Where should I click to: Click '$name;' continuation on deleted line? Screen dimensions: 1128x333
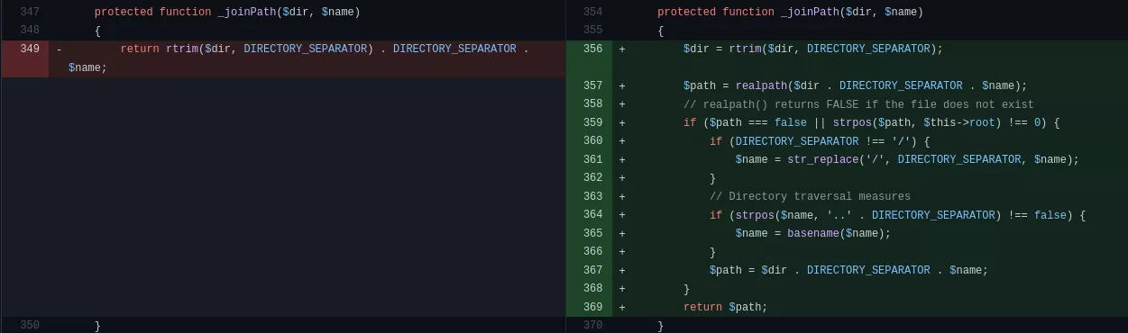[87, 67]
